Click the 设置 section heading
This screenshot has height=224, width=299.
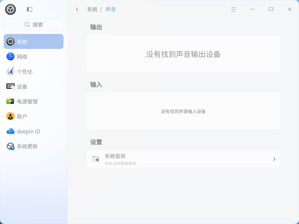[96, 142]
